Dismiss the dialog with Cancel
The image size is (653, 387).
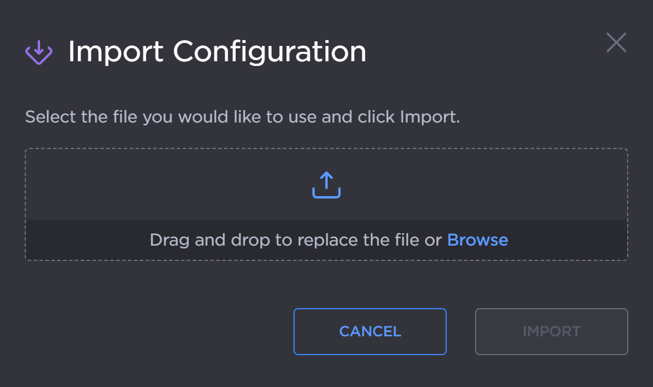[x=370, y=332]
